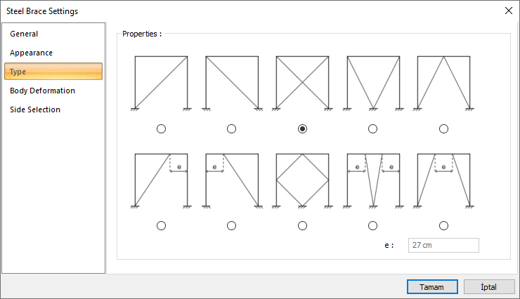Select the first diagonal brace radio button
This screenshot has width=520, height=299.
pyautogui.click(x=161, y=128)
